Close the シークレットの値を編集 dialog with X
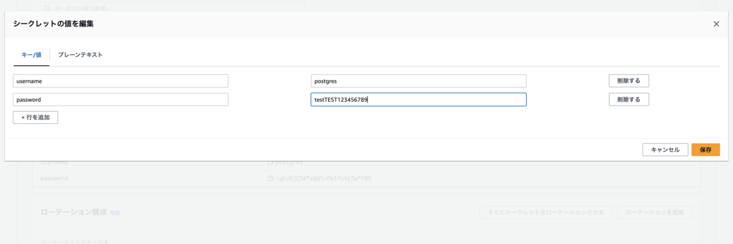Viewport: 733px width, 244px height. (716, 24)
